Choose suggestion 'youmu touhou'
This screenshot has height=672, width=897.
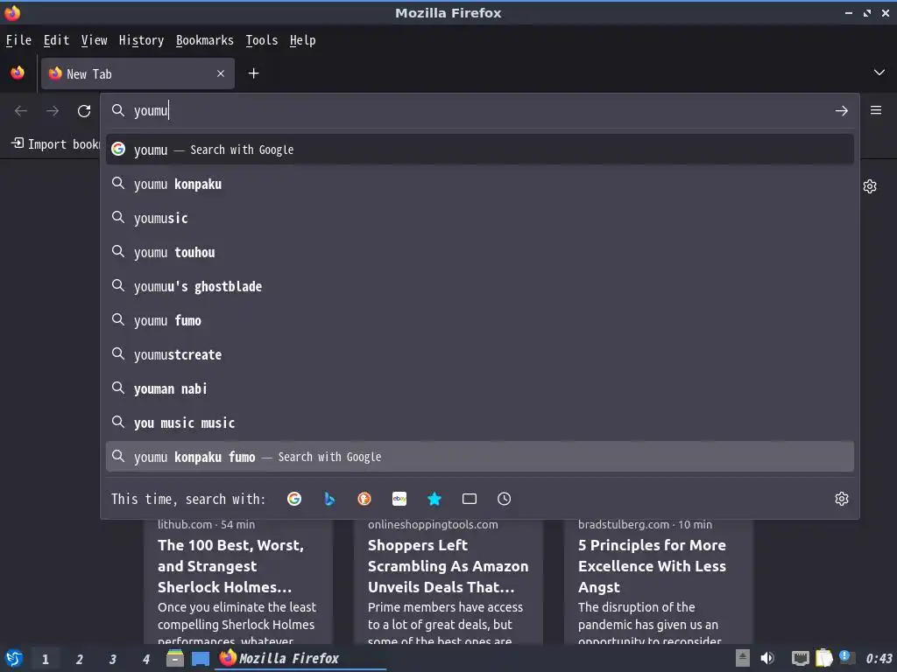(x=479, y=252)
